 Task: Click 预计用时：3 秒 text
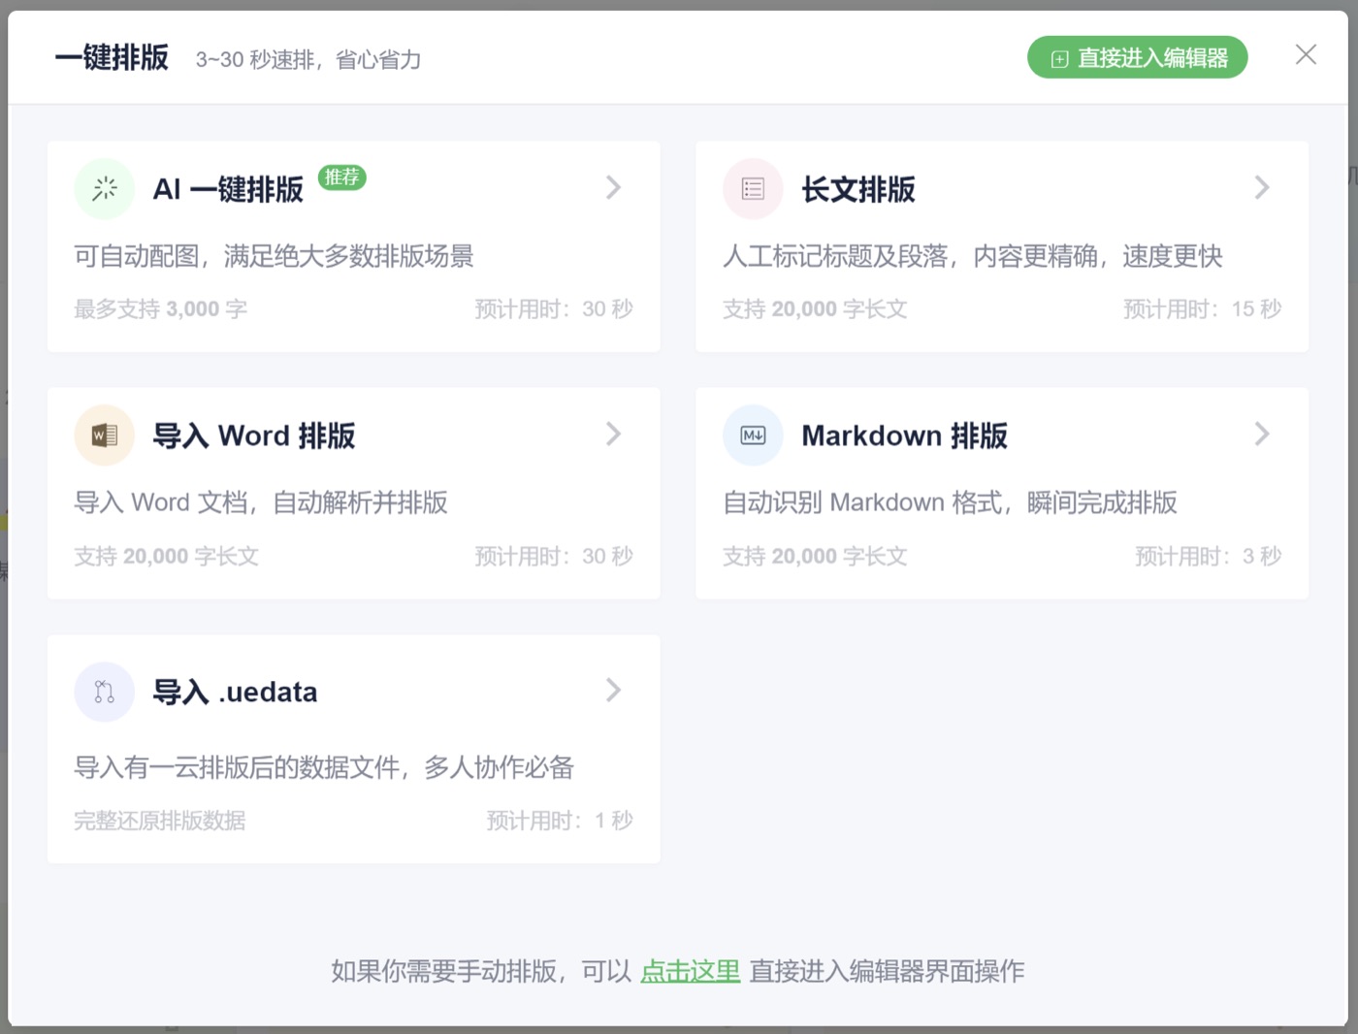(x=1208, y=556)
